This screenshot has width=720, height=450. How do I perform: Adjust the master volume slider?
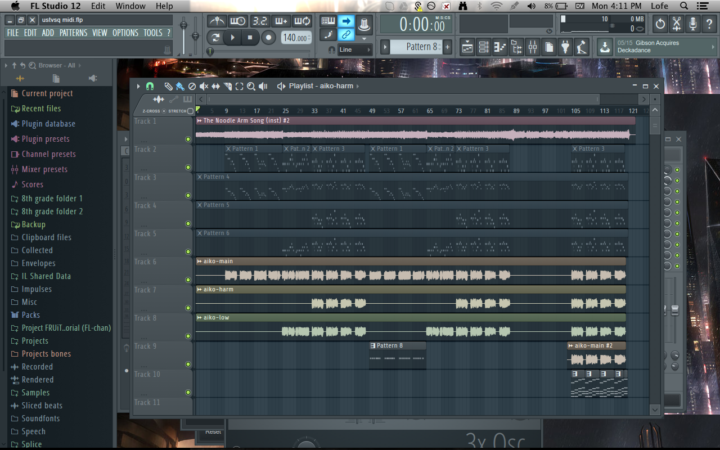click(183, 25)
